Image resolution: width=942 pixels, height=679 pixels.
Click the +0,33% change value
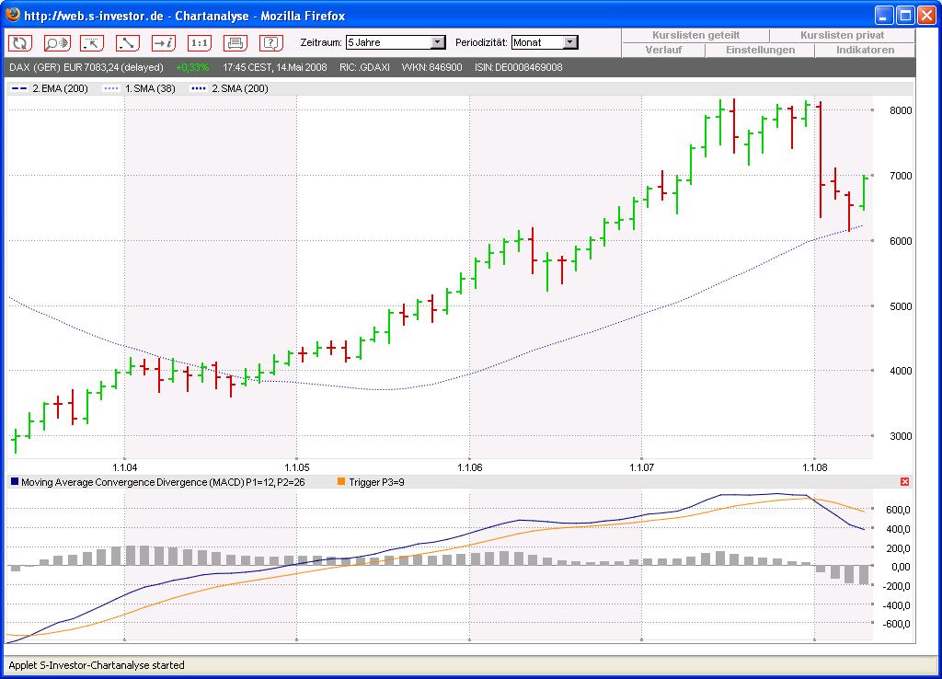(192, 67)
